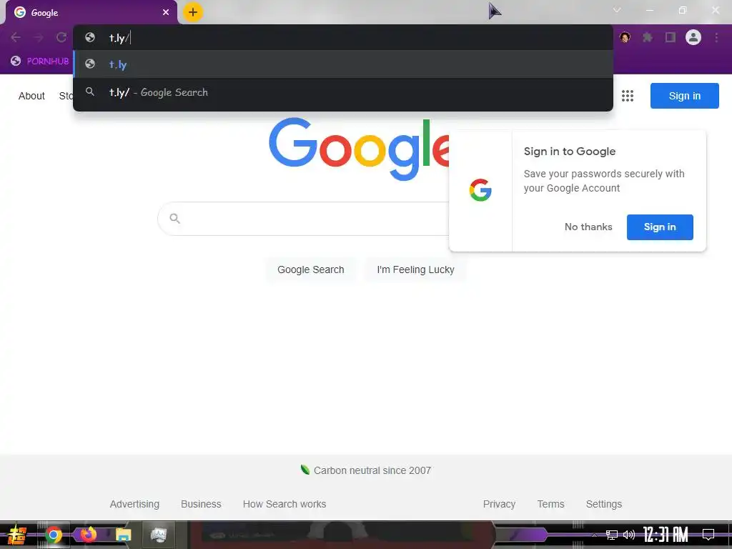Open the Advertising footer link
Image resolution: width=732 pixels, height=549 pixels.
pyautogui.click(x=134, y=504)
